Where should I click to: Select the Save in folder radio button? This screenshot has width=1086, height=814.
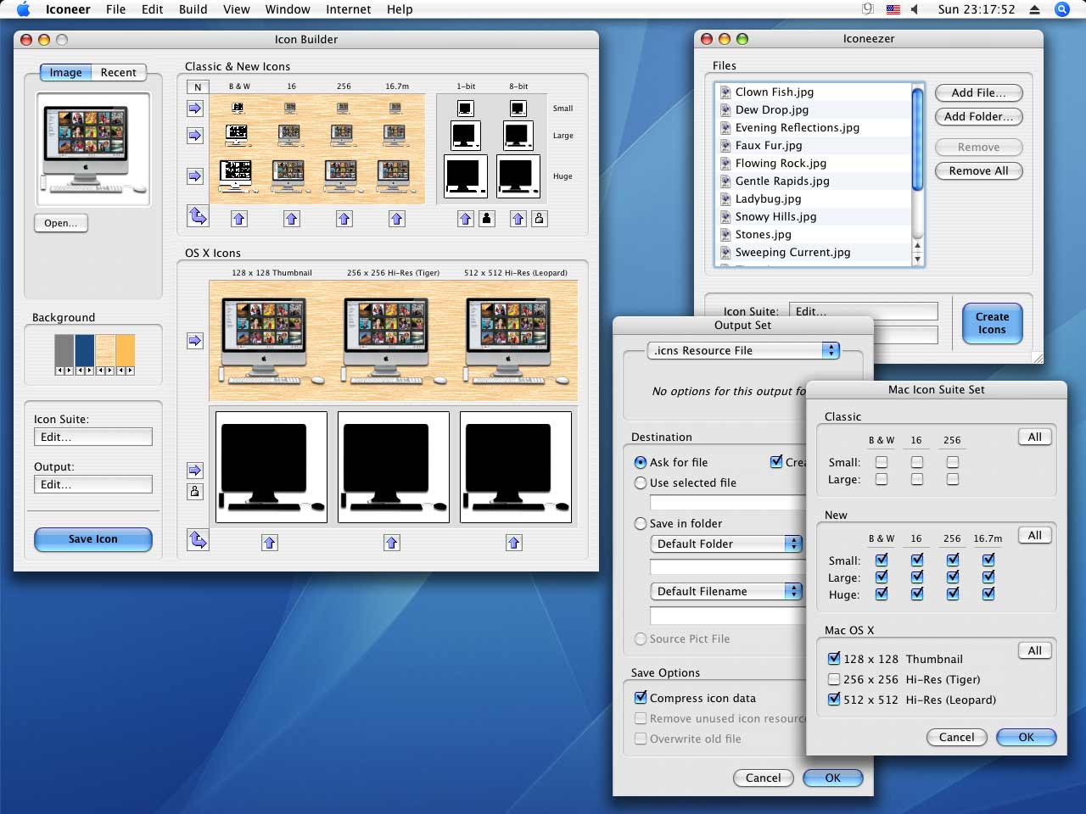pyautogui.click(x=641, y=524)
